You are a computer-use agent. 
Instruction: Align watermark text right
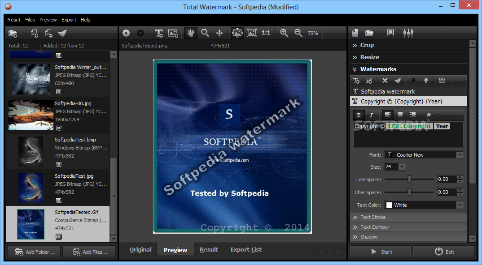413,115
